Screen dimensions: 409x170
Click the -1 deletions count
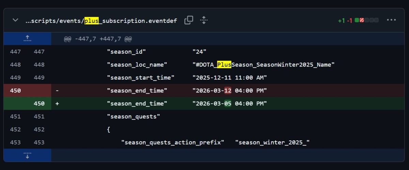tap(349, 21)
